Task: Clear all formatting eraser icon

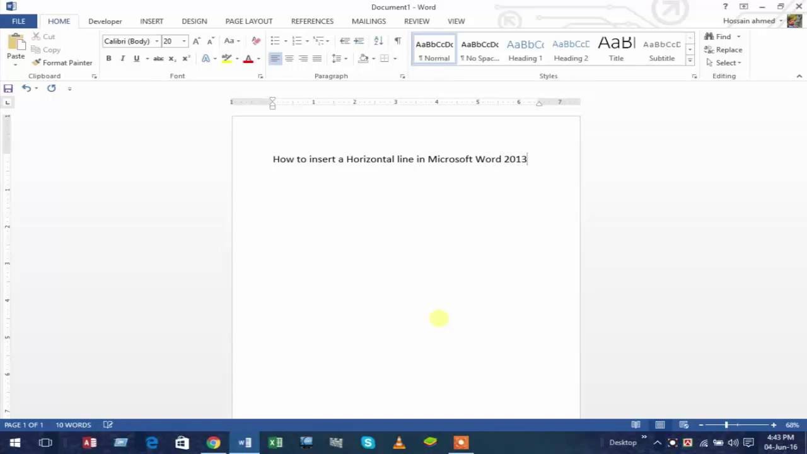Action: (x=256, y=41)
